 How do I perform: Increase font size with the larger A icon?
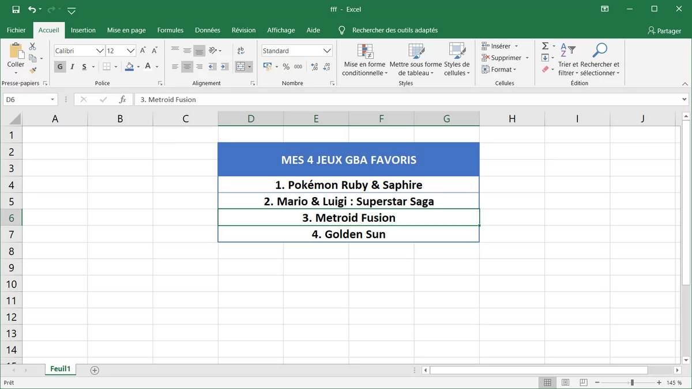pyautogui.click(x=143, y=51)
